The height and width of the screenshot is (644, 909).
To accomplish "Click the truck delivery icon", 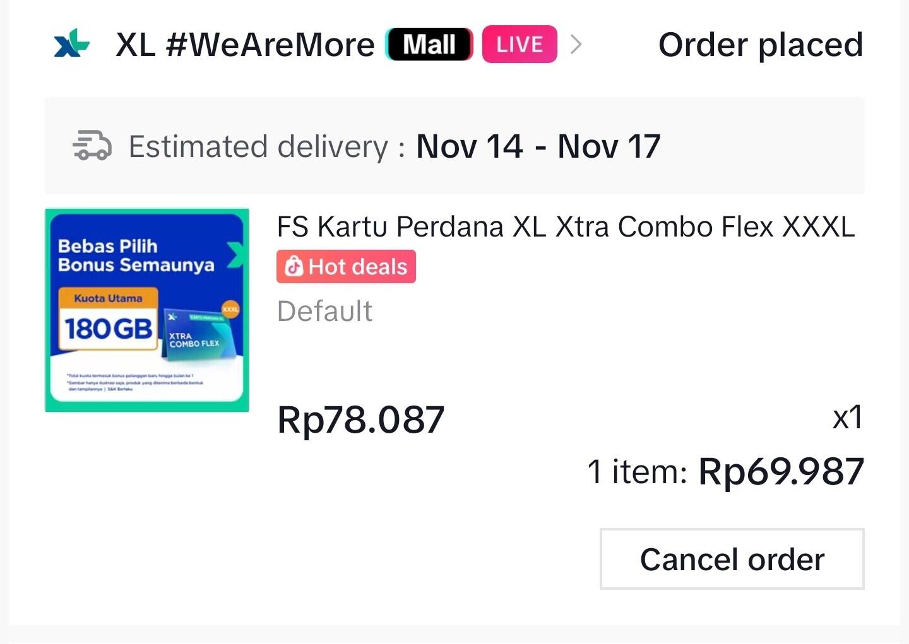I will point(92,146).
